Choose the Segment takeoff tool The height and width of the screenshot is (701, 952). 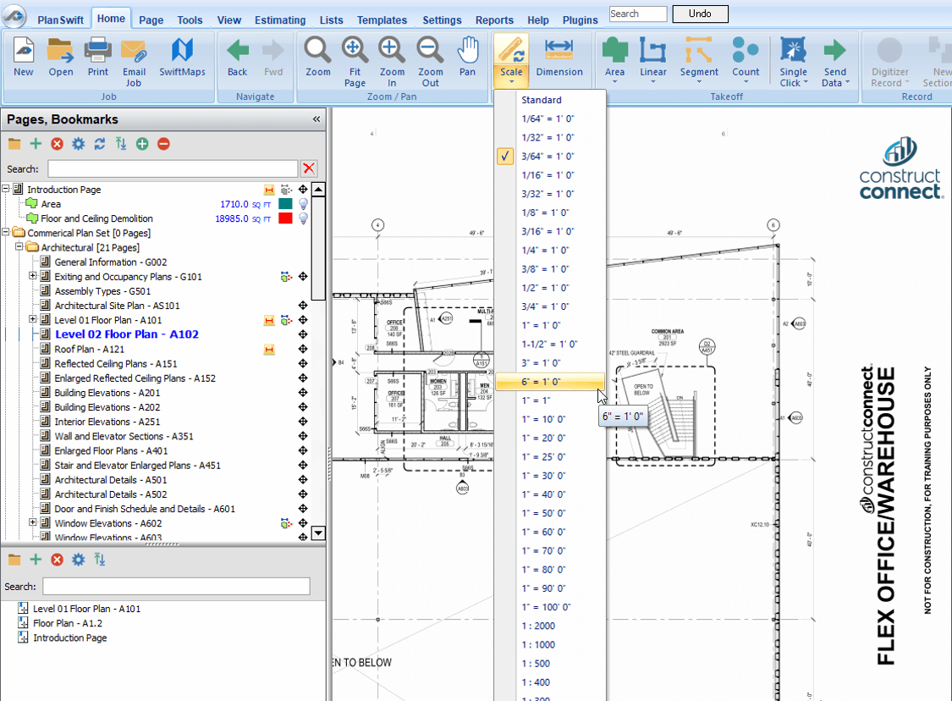click(x=699, y=51)
